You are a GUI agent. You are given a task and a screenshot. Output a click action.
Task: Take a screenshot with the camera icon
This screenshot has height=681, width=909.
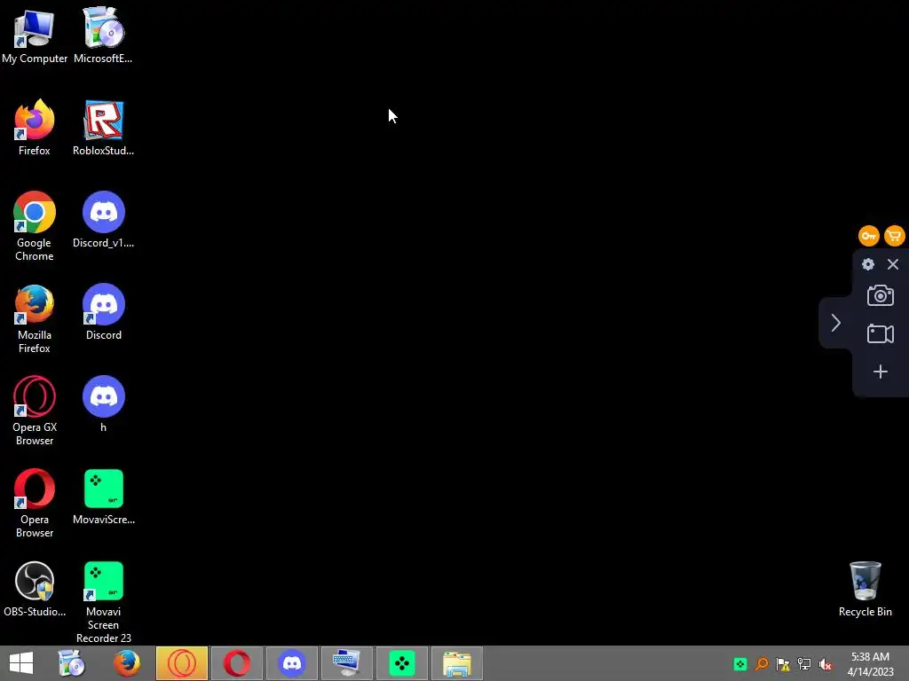(x=880, y=295)
